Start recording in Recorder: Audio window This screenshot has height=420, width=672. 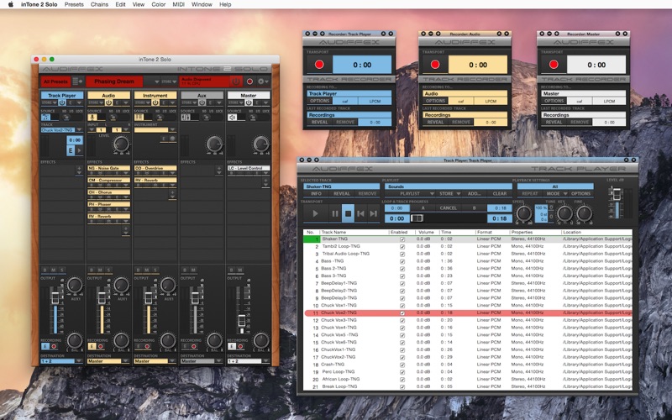click(437, 64)
